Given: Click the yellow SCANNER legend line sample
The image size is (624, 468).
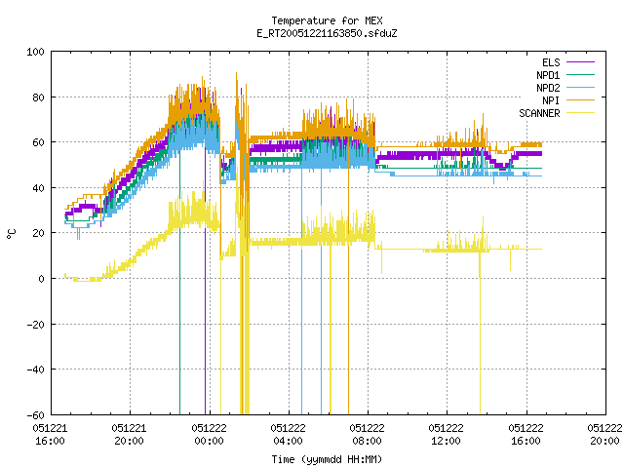Looking at the screenshot, I should click(x=580, y=113).
